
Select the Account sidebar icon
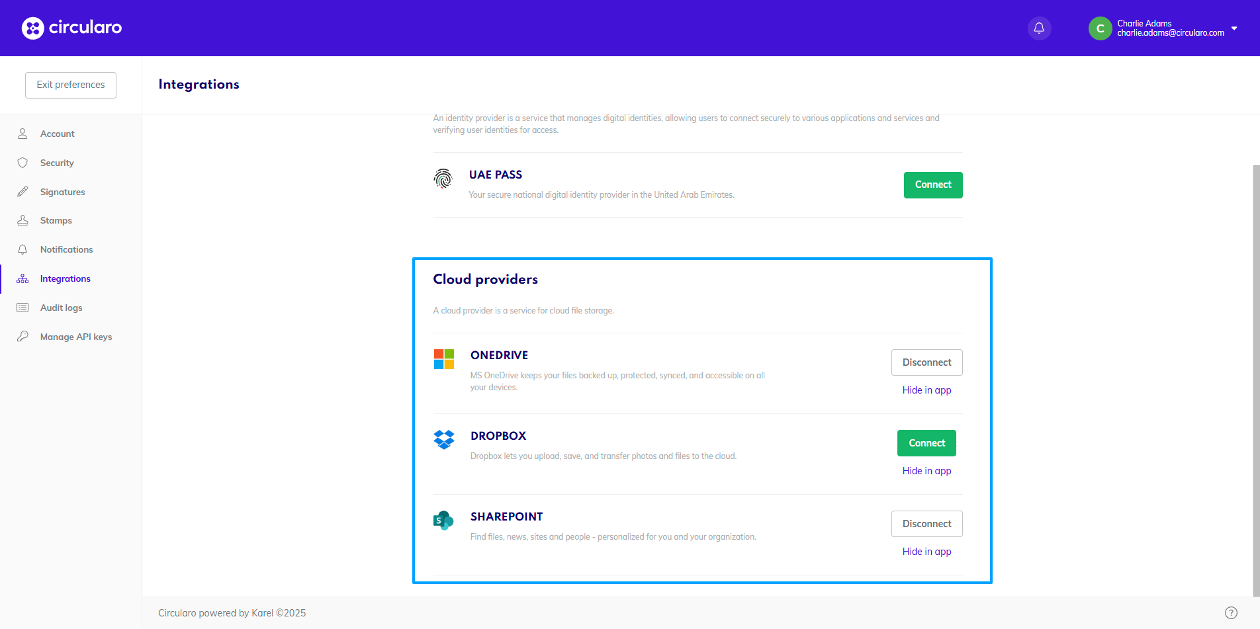tap(22, 134)
